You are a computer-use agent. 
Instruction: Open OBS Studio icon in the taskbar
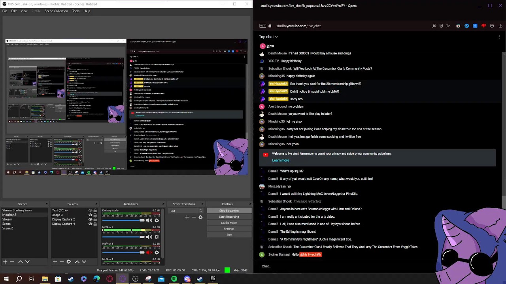[136, 279]
